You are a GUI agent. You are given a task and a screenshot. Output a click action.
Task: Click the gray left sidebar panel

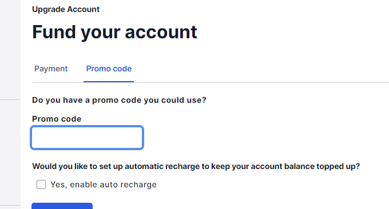coord(10,104)
